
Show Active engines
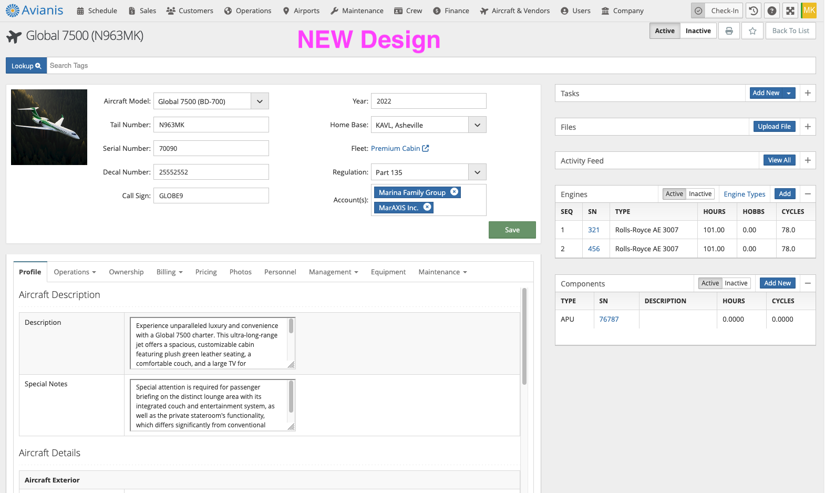click(x=674, y=194)
